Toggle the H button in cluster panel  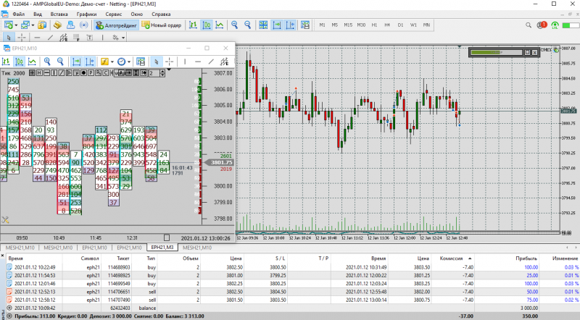click(39, 73)
